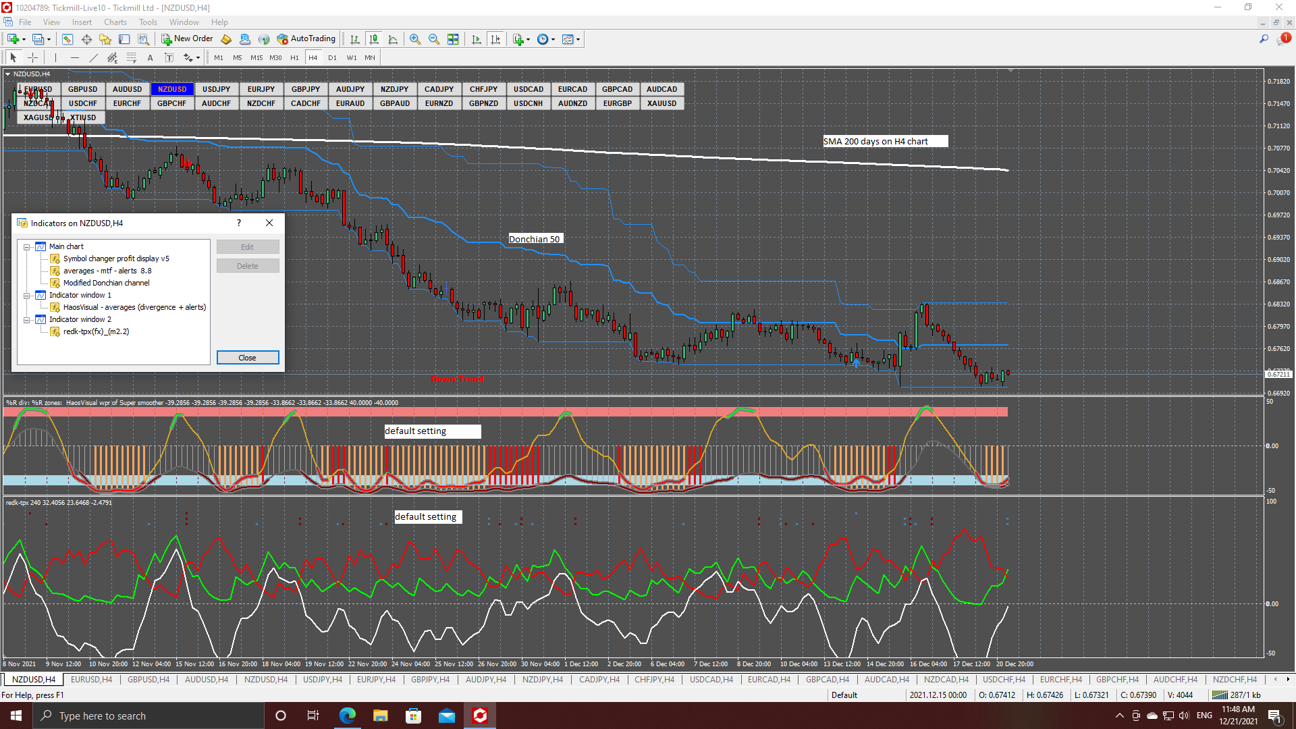Toggle the chart shift button
1296x729 pixels.
click(x=495, y=40)
